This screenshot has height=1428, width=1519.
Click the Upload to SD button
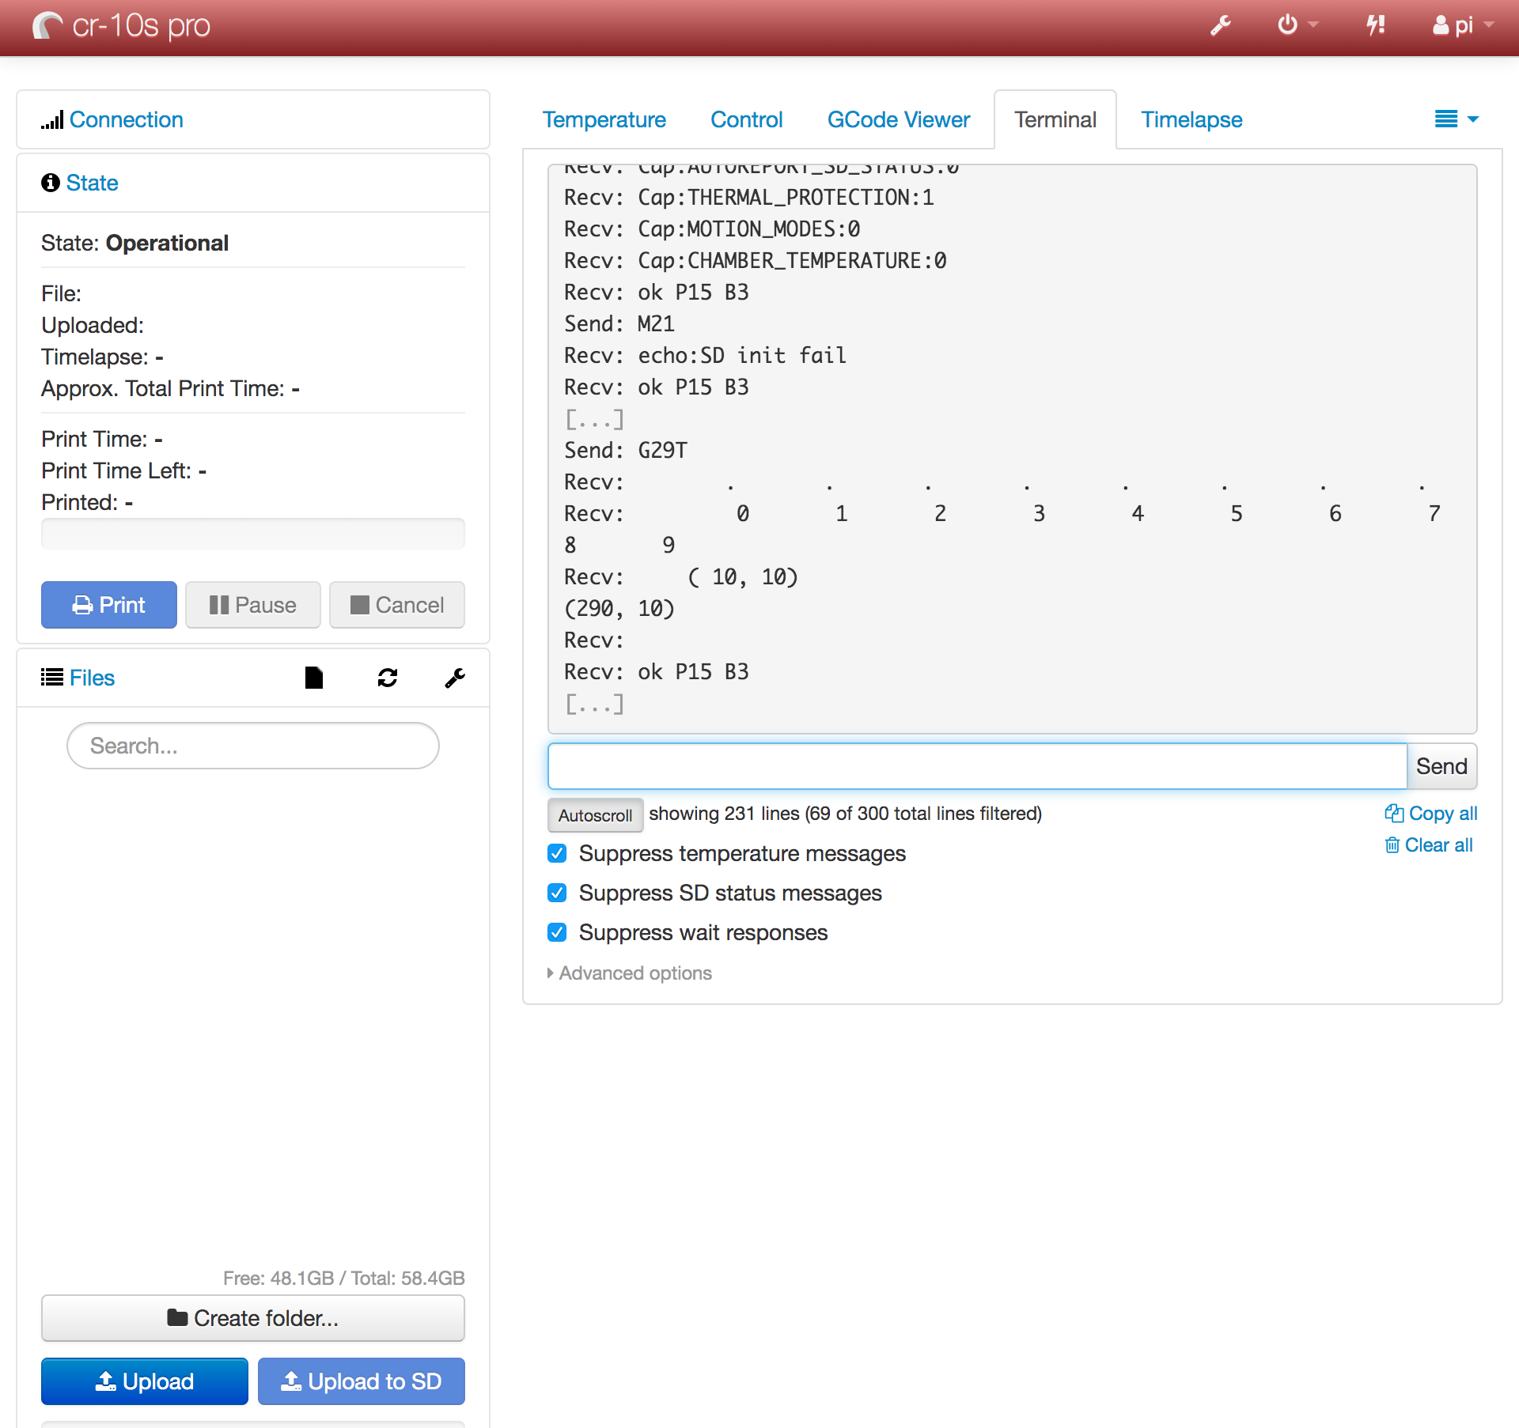(361, 1381)
